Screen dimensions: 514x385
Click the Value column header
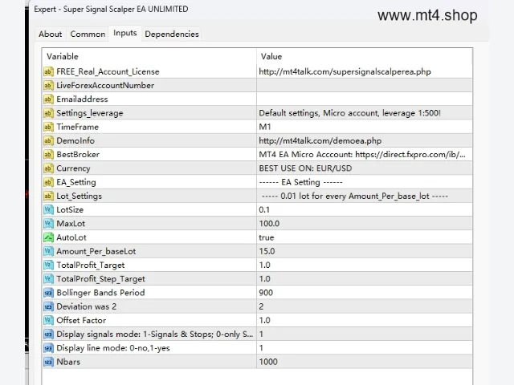[x=365, y=56]
